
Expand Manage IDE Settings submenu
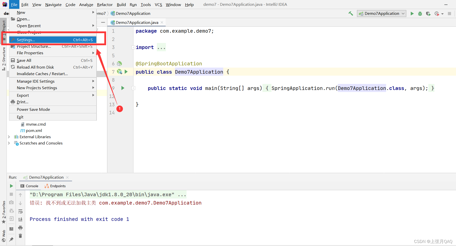point(53,81)
